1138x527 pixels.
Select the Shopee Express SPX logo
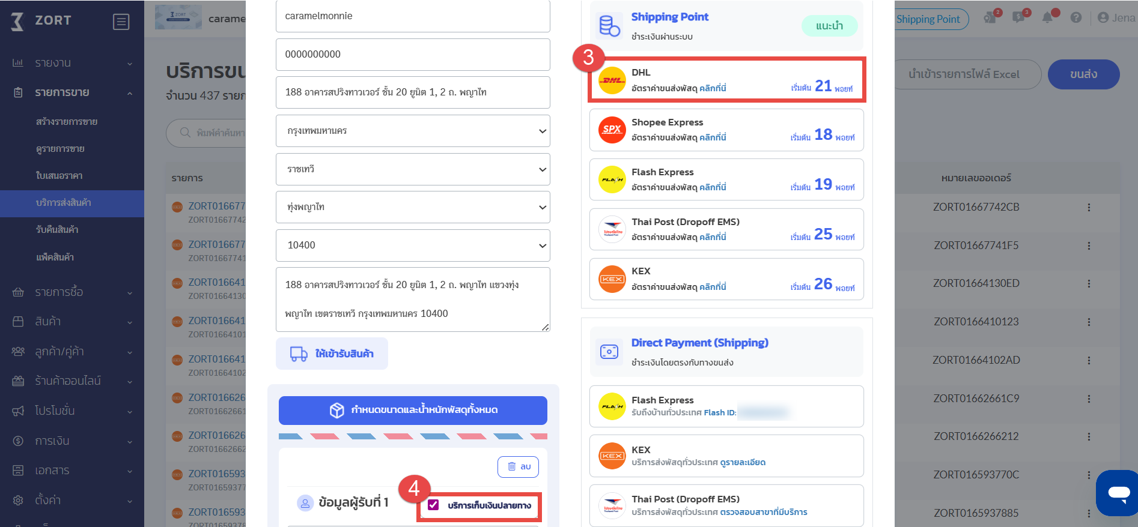coord(612,130)
